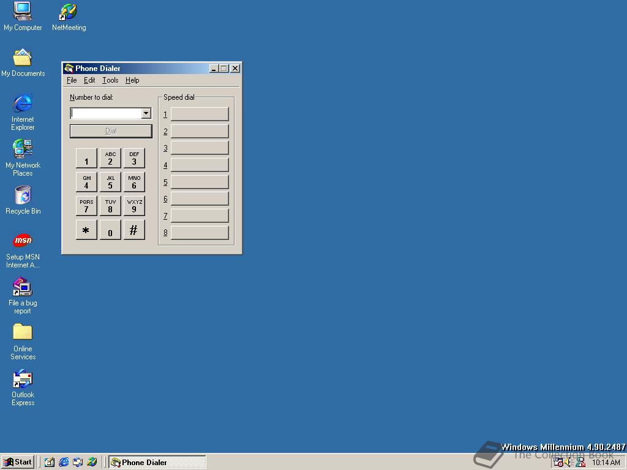Launch Internet Explorer from desktop
The height and width of the screenshot is (470, 627).
23,112
